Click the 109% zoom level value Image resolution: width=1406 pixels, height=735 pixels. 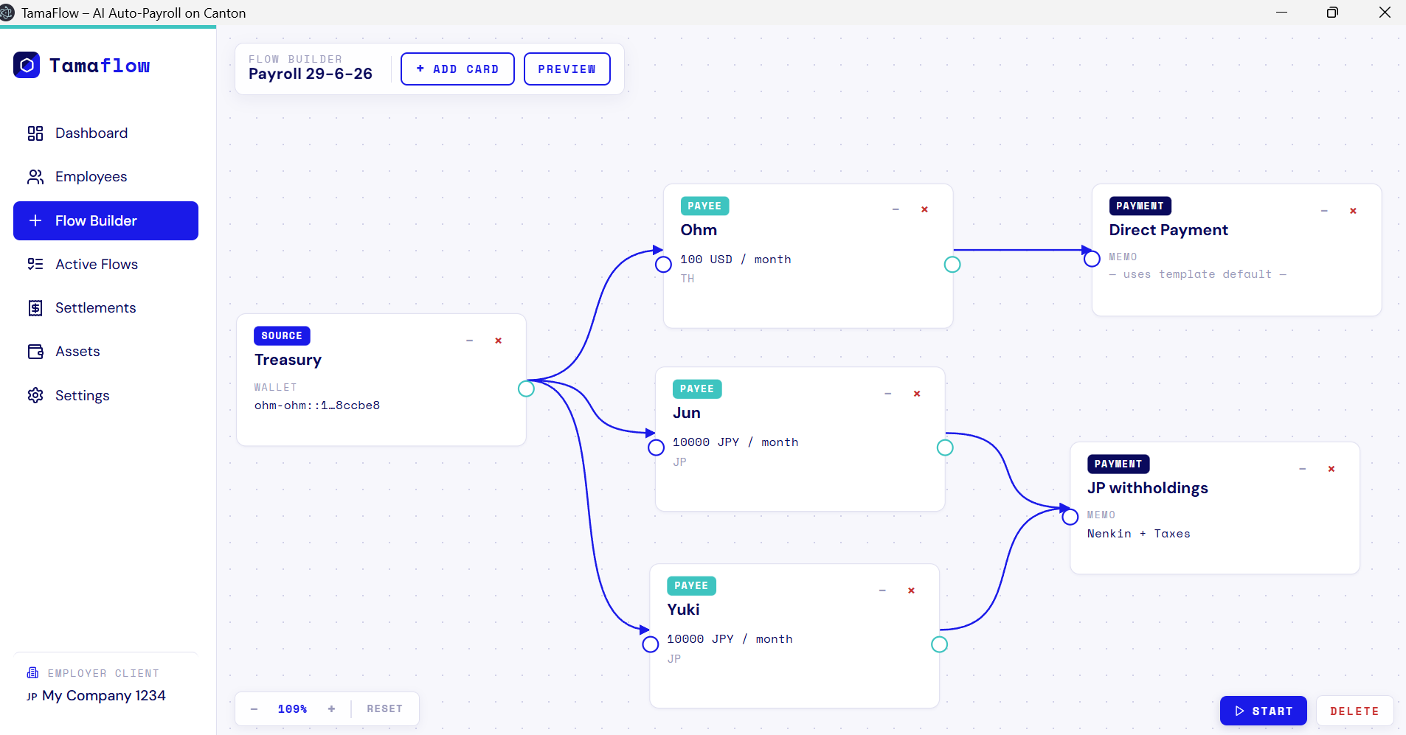292,708
